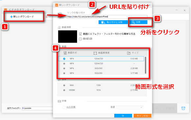Click the 5.93 MB size cell
The image size is (191, 120).
(134, 59)
